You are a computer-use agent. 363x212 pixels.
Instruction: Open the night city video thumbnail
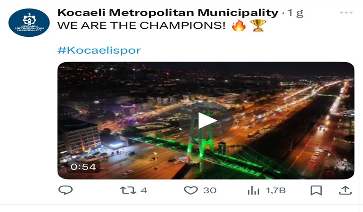click(206, 120)
